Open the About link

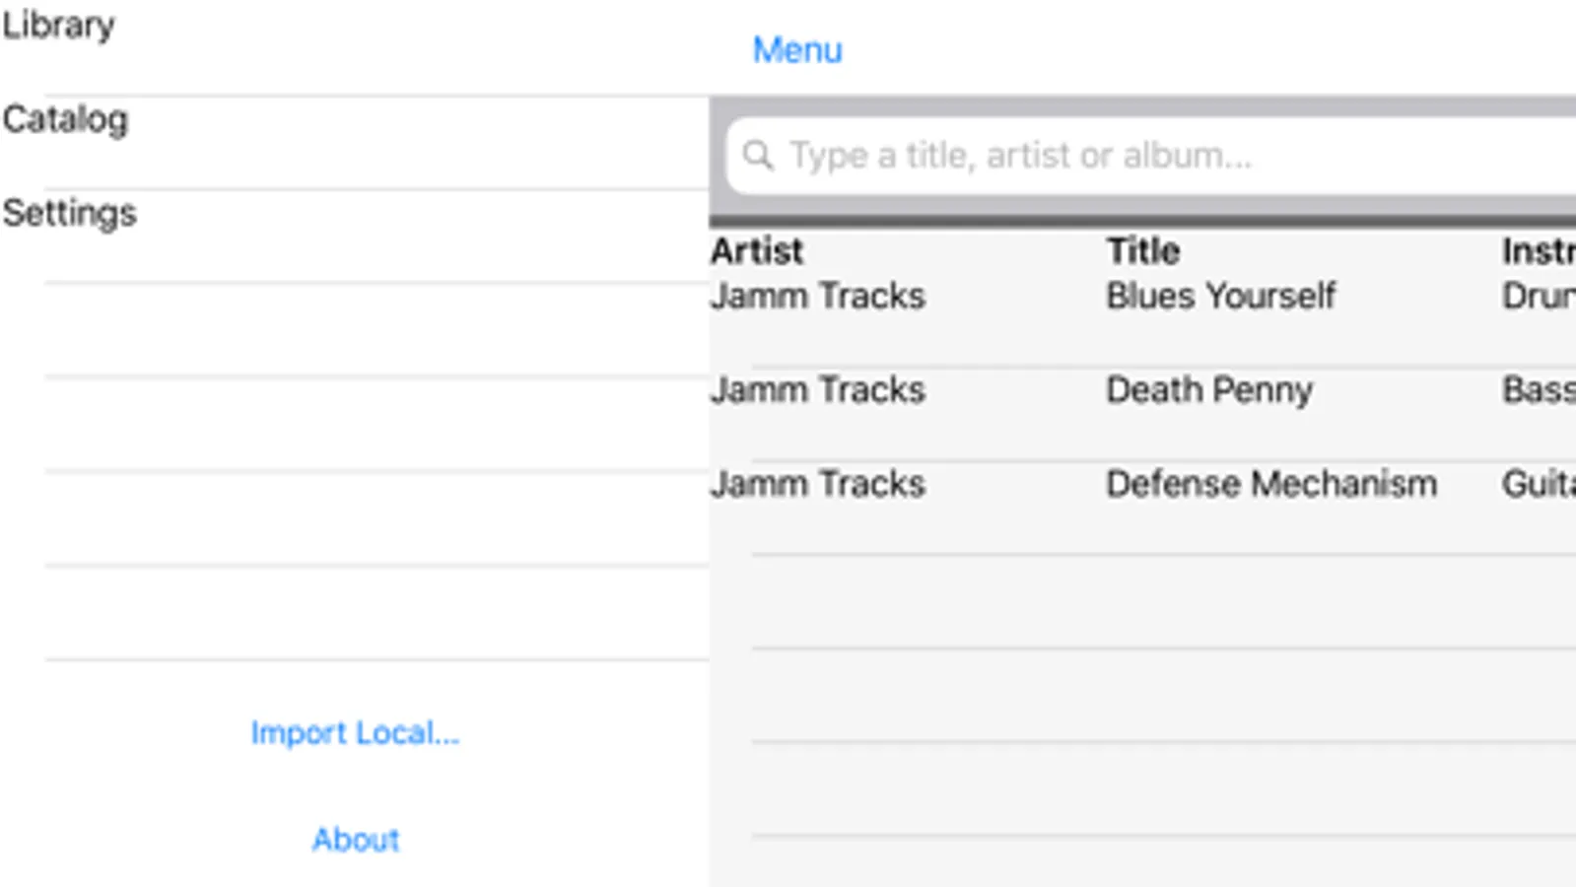click(x=356, y=840)
